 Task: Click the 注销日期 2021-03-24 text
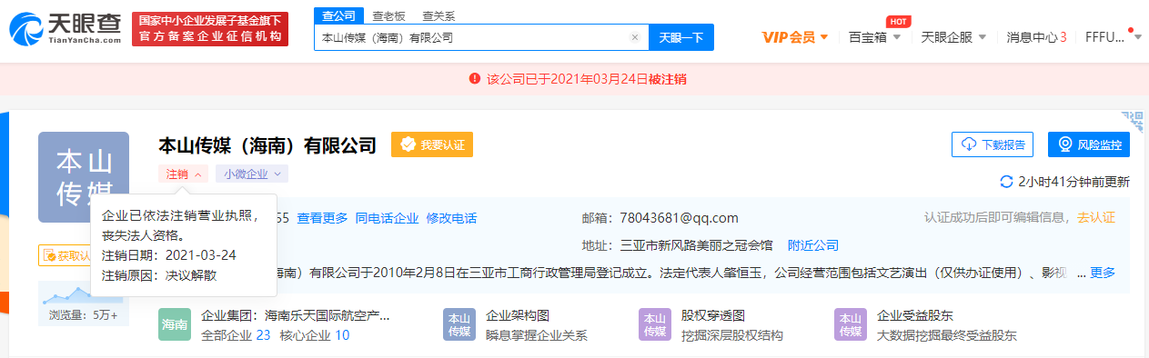point(169,254)
